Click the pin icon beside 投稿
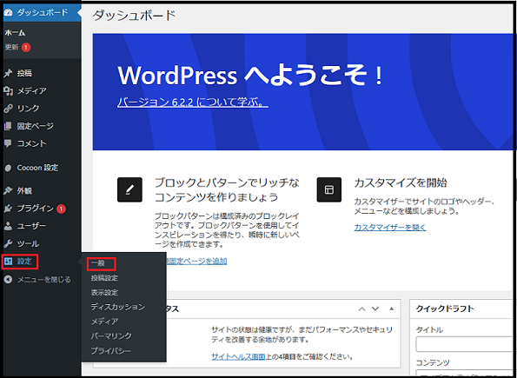Viewport: 517px width, 378px height. 8,73
